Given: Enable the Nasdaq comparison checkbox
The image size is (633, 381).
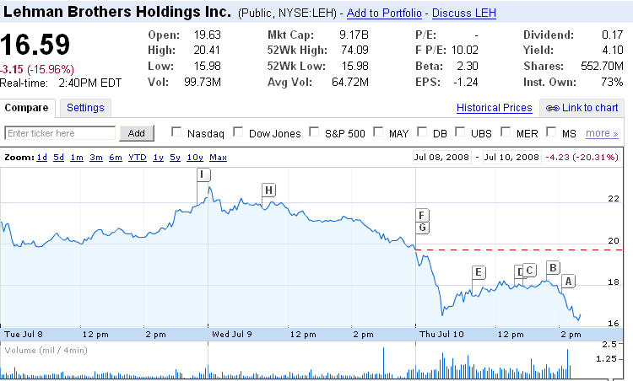Looking at the screenshot, I should [176, 132].
